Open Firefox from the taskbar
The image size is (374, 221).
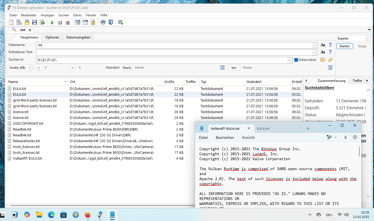tap(88, 215)
